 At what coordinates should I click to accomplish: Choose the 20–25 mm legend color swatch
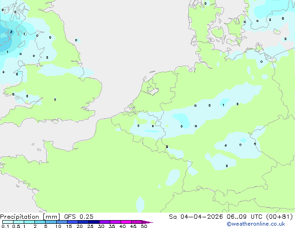coord(83,222)
